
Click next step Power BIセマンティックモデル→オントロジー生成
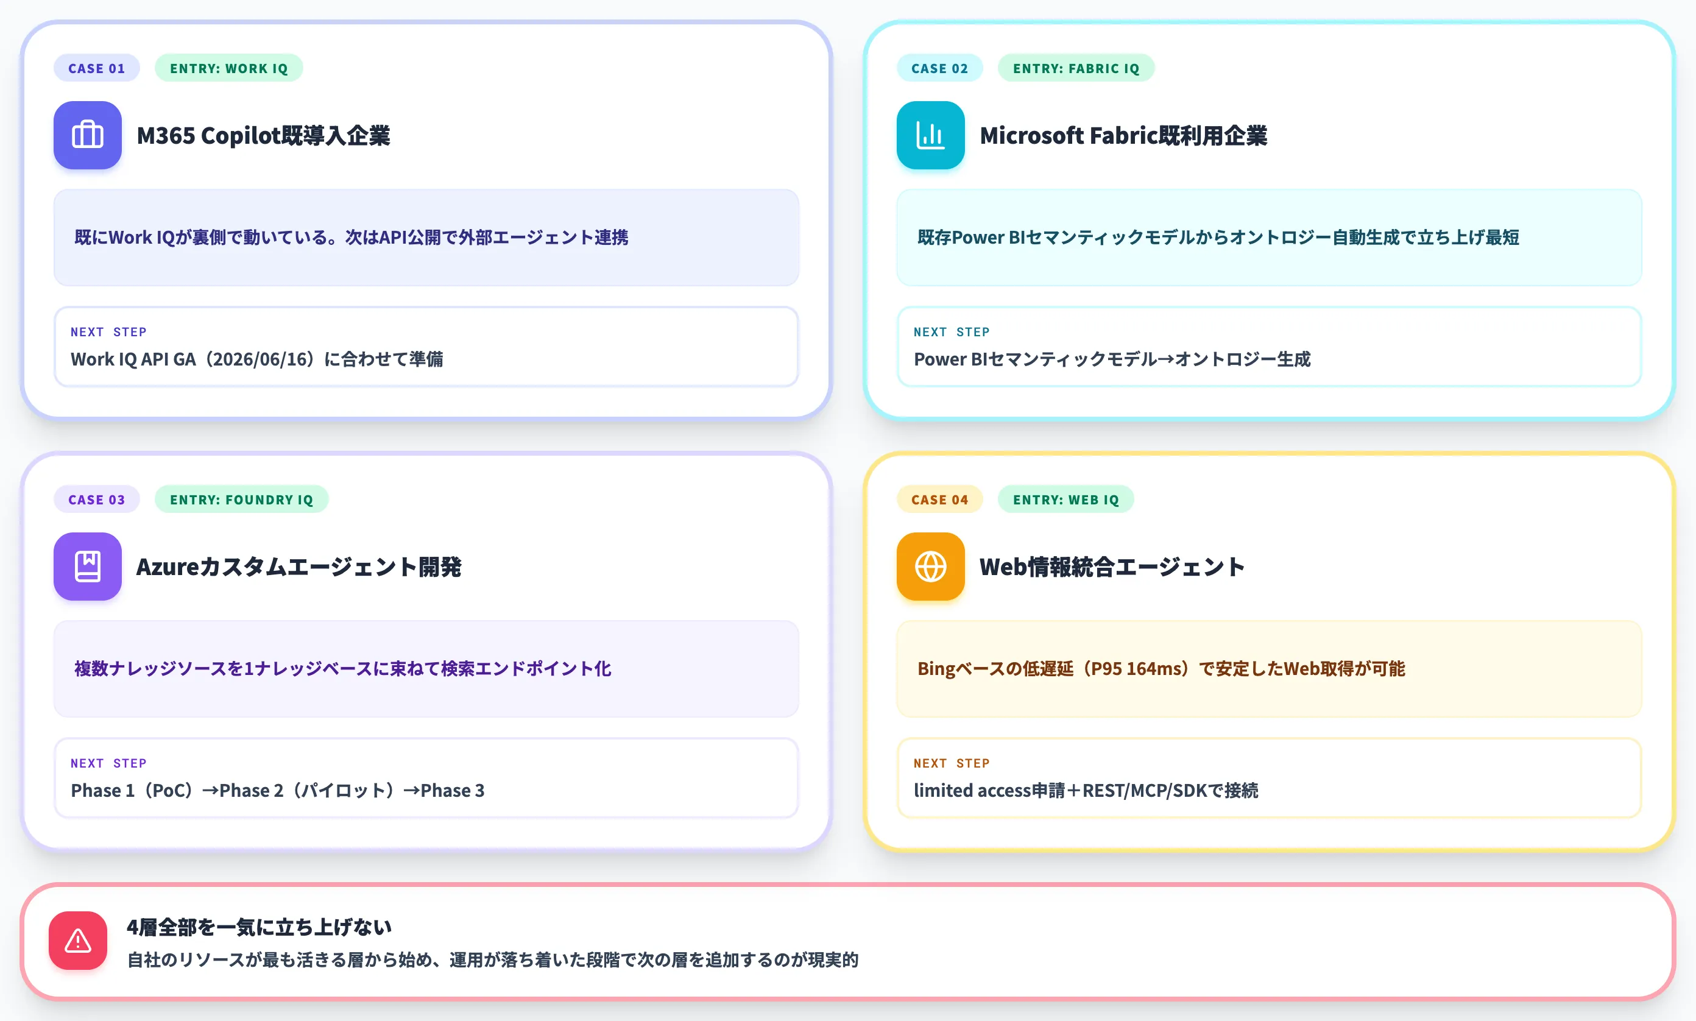1112,359
